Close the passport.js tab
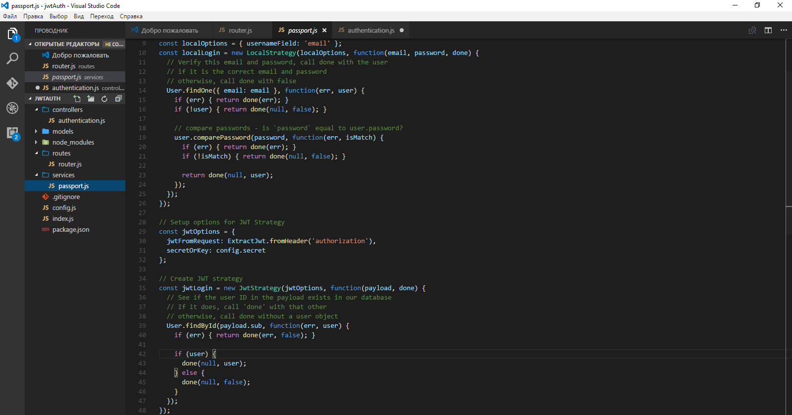Image resolution: width=792 pixels, height=415 pixels. 324,30
